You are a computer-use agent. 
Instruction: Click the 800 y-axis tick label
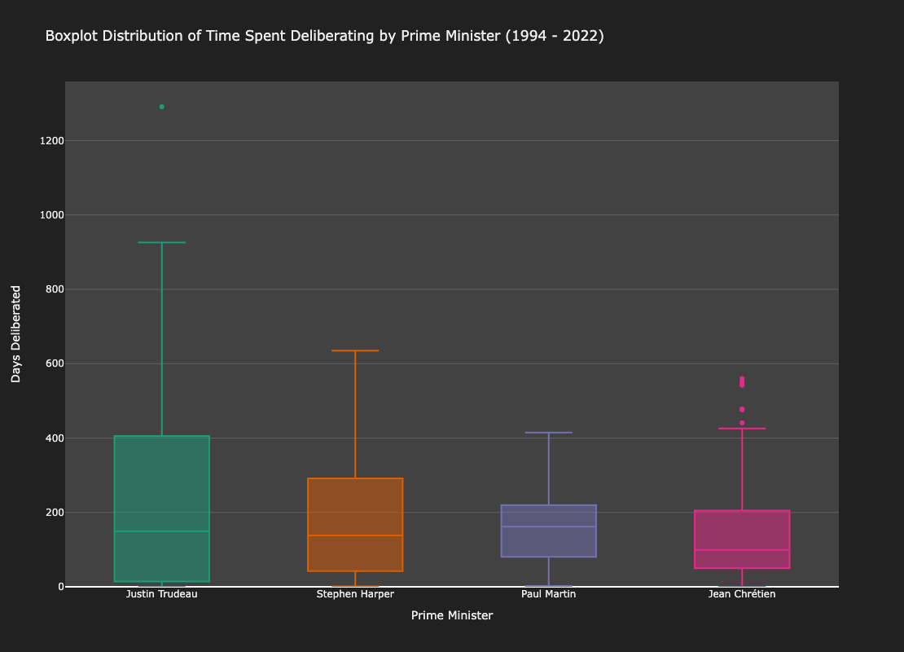pos(55,289)
